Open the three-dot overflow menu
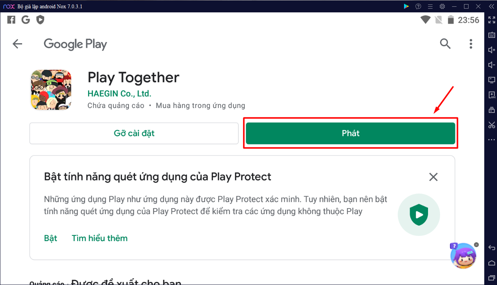The height and width of the screenshot is (285, 497). (471, 44)
